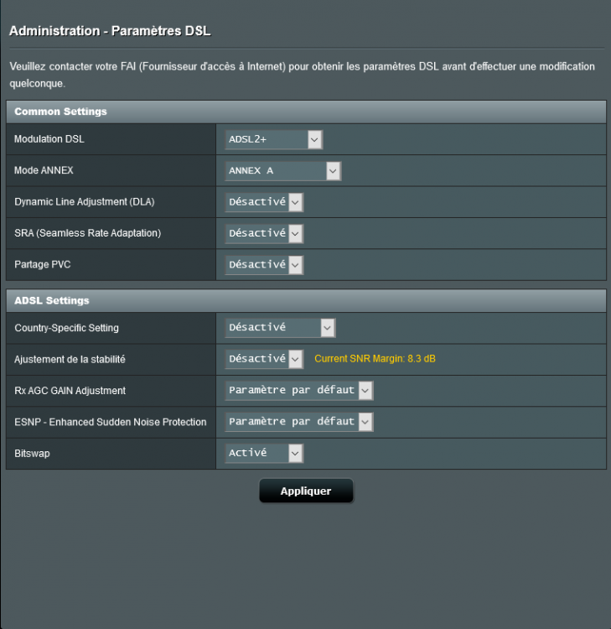
Task: Expand the Partage PVC dropdown
Action: [264, 265]
